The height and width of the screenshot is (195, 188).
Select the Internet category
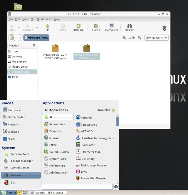52,138
